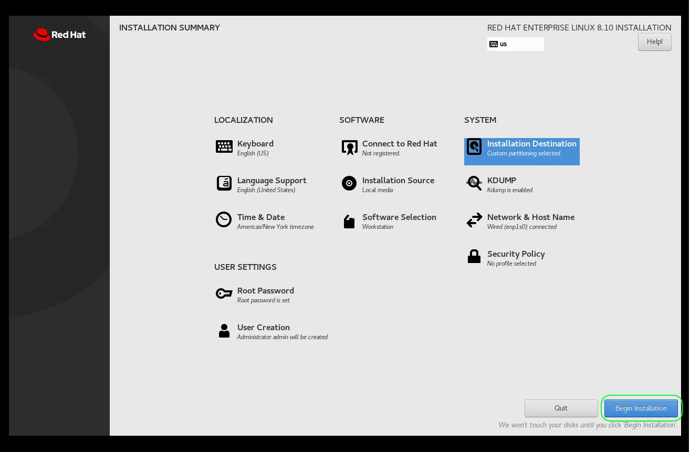Click the LOCALIZATION section heading
This screenshot has height=452, width=690.
click(243, 120)
